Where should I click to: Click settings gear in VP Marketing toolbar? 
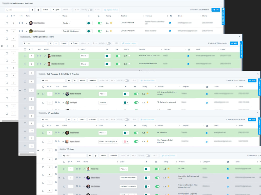pyautogui.click(x=69, y=120)
